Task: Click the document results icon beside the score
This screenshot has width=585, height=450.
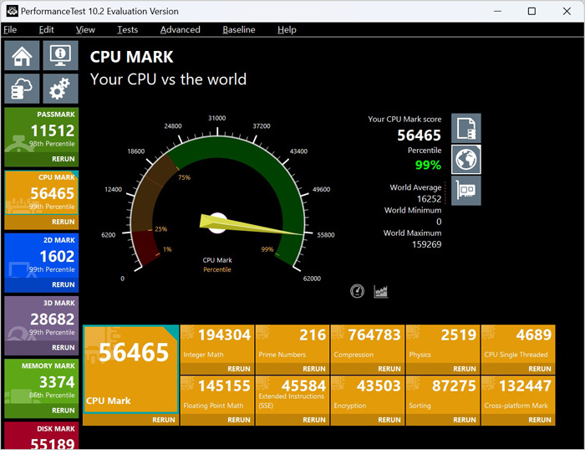Action: pos(465,128)
